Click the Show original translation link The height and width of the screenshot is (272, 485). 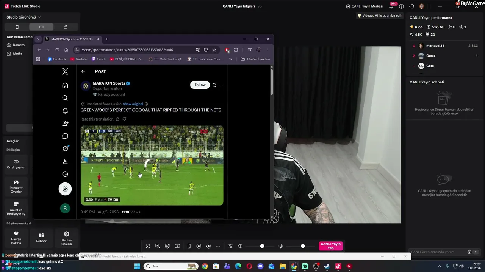(133, 104)
